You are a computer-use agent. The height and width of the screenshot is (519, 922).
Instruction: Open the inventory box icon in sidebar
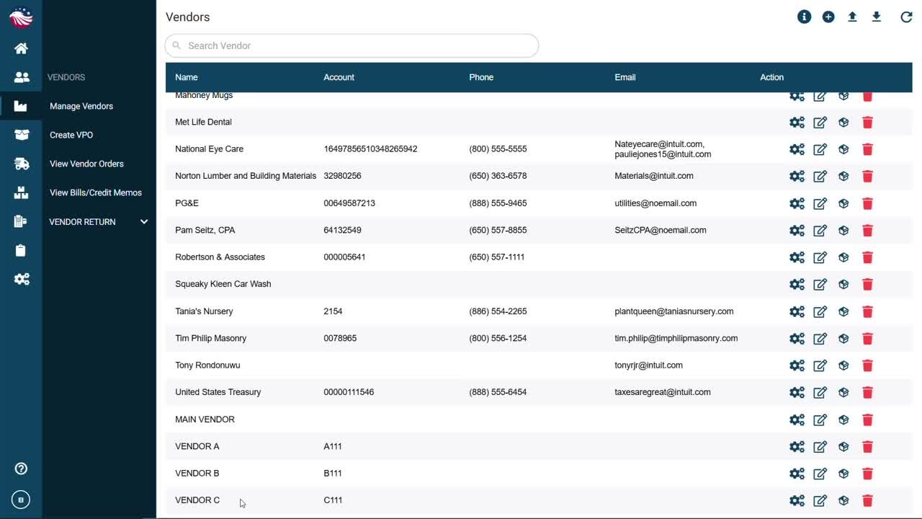pos(22,135)
